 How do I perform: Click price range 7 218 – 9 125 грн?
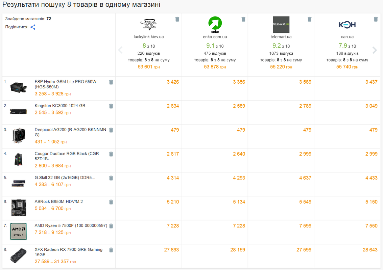[x=53, y=233]
